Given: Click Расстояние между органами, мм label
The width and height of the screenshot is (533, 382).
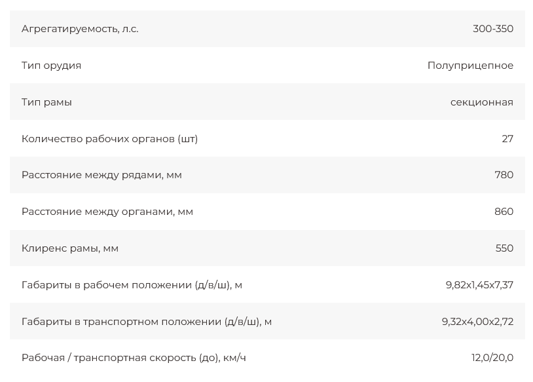Looking at the screenshot, I should click(107, 212).
